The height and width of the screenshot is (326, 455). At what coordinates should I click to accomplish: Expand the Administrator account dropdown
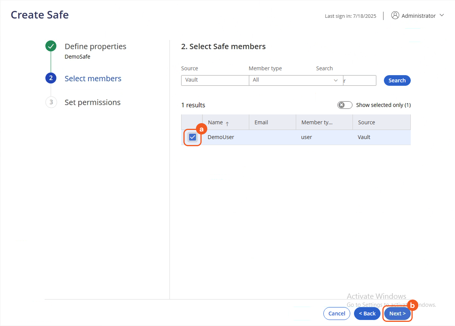(x=442, y=15)
